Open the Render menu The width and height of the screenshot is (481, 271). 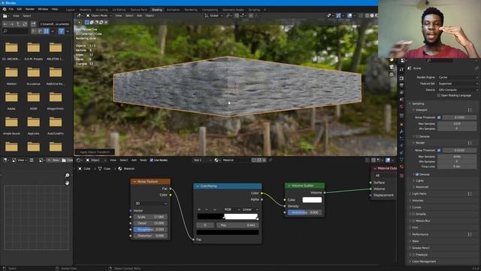coord(30,9)
